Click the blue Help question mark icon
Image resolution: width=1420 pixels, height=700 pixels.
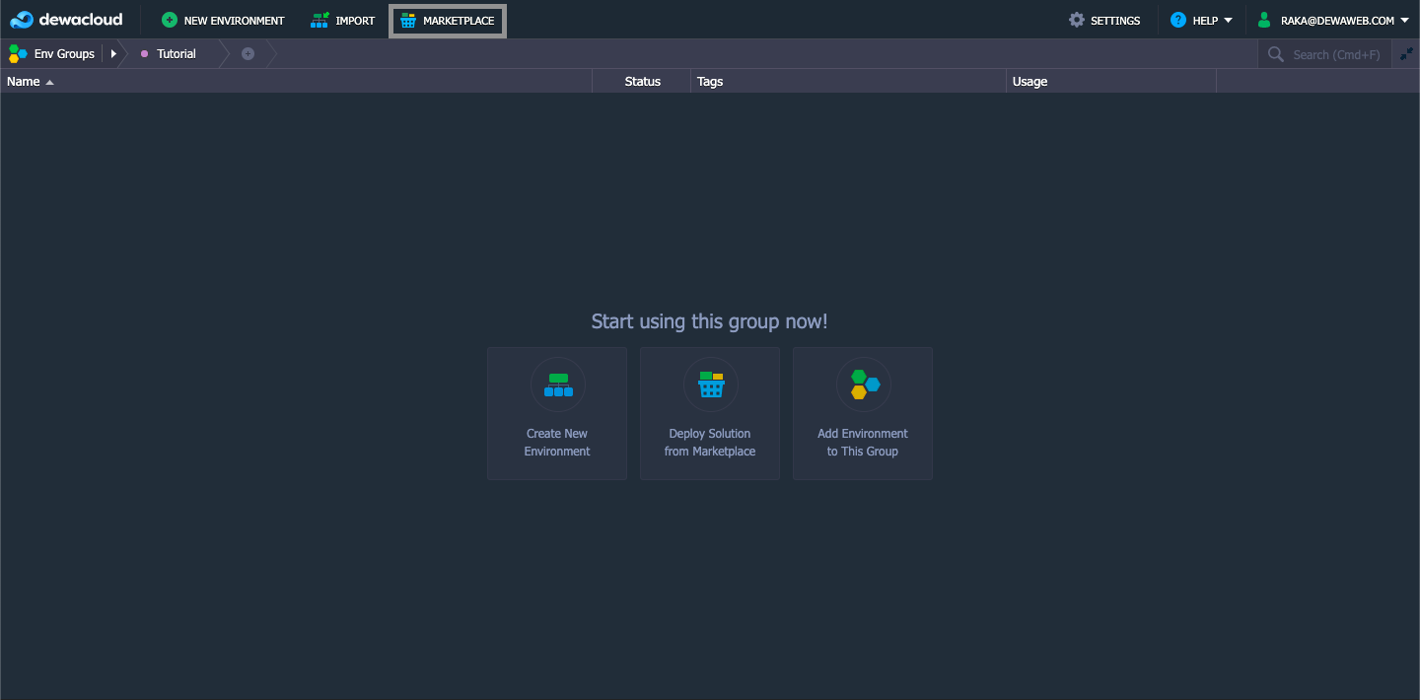[x=1177, y=20]
